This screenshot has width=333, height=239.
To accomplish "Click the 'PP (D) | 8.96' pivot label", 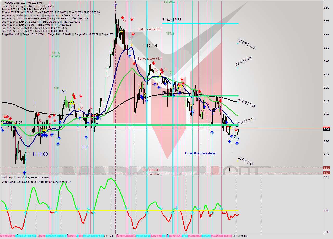I will [245, 121].
